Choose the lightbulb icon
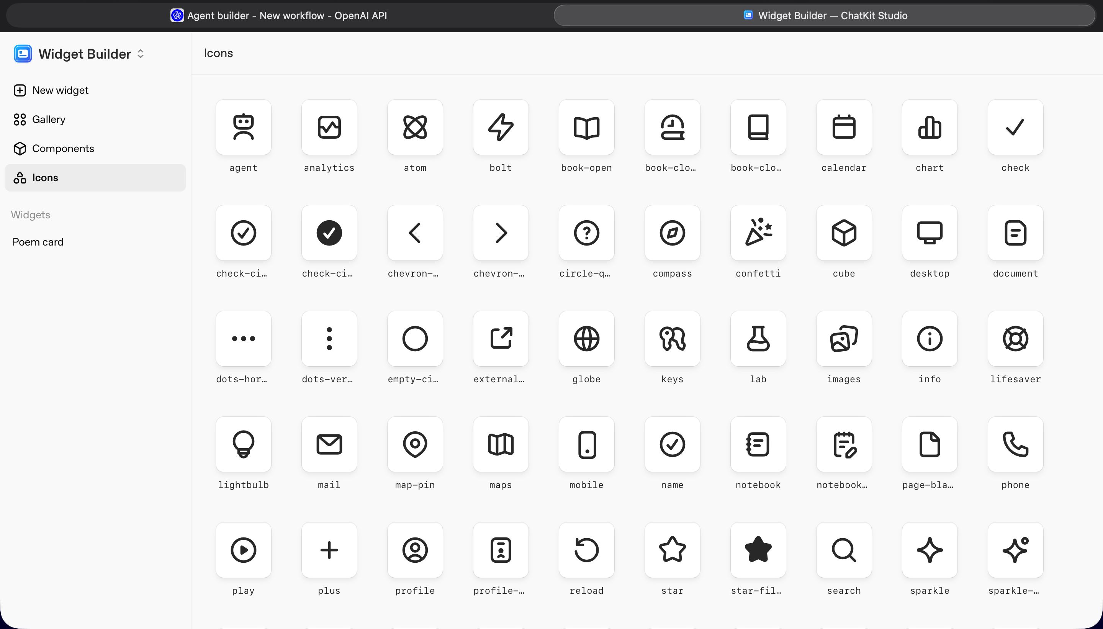 pyautogui.click(x=243, y=444)
